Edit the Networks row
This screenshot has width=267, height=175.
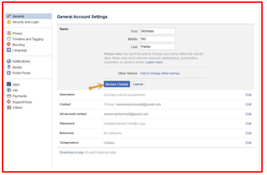248,133
